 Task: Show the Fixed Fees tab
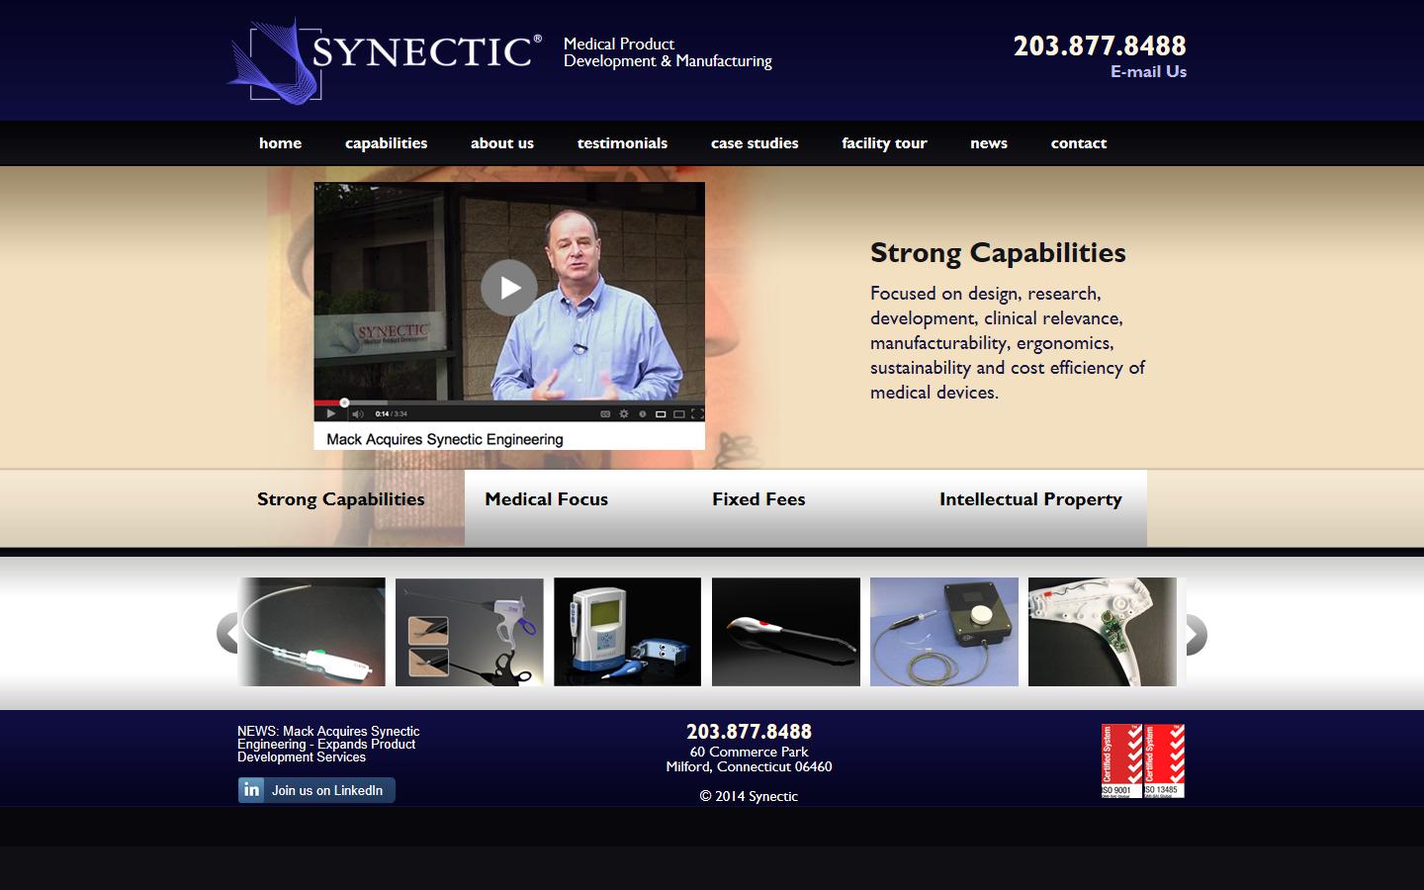click(x=758, y=499)
